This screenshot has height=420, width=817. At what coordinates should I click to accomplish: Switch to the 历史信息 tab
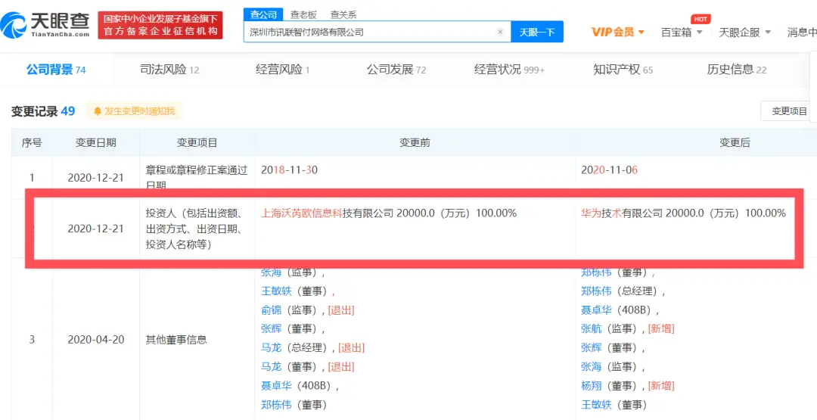(x=737, y=70)
